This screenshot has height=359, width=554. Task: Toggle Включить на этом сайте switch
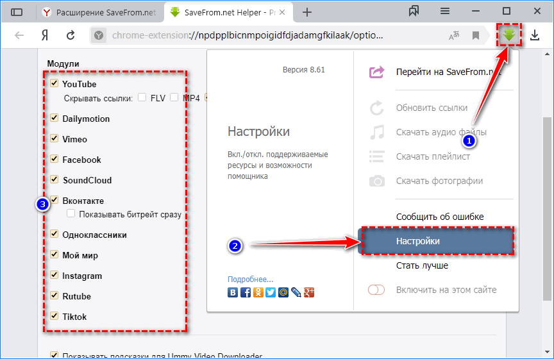(376, 290)
